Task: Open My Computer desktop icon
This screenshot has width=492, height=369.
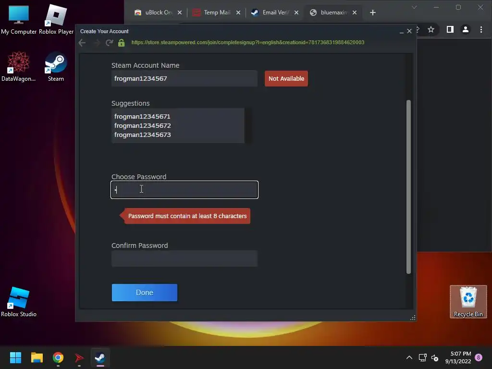Action: tap(19, 20)
